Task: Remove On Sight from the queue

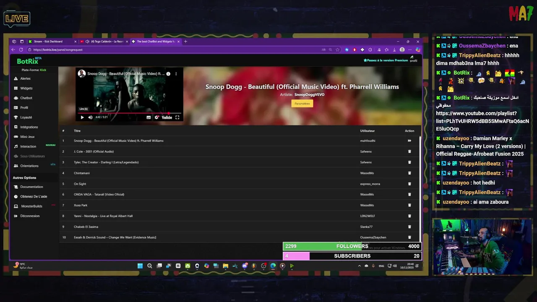Action: 409,184
